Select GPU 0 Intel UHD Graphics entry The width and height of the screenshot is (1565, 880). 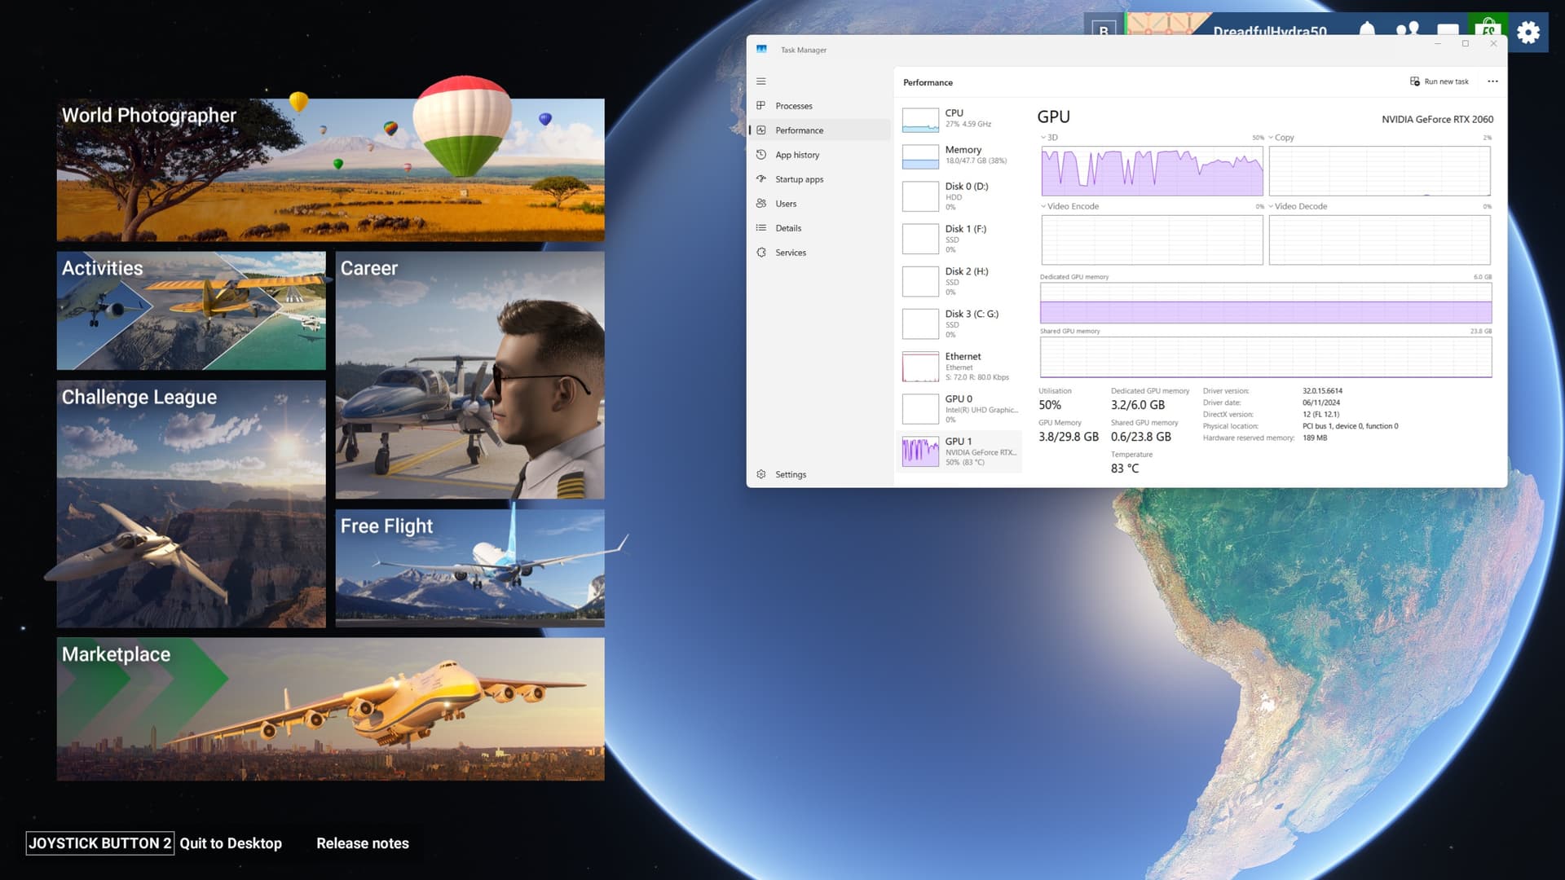tap(960, 408)
